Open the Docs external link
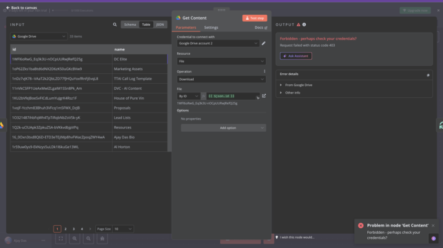Image resolution: width=443 pixels, height=248 pixels. [261, 28]
